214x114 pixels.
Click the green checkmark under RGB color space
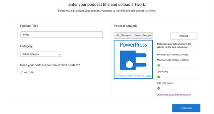click(158, 88)
